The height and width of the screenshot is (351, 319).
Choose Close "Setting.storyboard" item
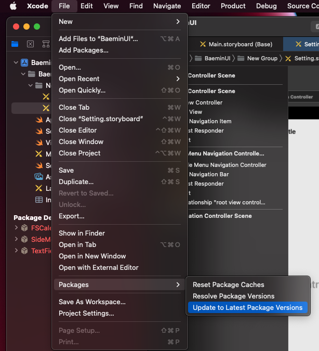(119, 119)
